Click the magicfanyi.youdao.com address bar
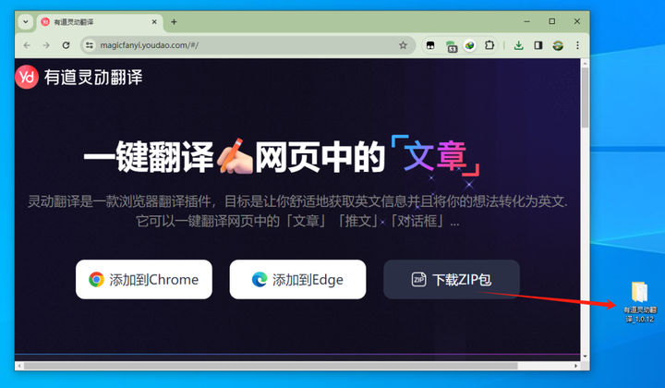The image size is (665, 388). [248, 45]
